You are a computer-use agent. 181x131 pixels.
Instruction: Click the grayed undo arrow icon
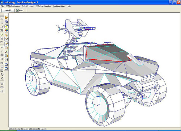pos(2,78)
